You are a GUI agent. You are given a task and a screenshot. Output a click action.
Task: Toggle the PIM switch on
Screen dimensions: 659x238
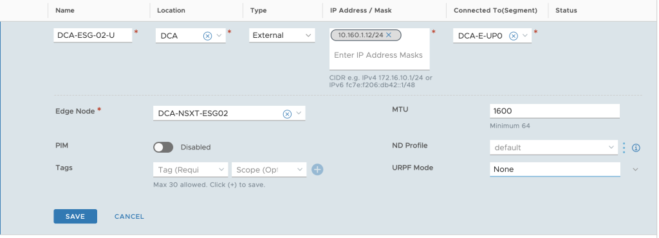pos(163,147)
